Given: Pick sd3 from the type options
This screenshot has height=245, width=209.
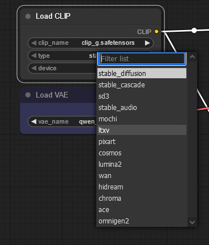Looking at the screenshot, I should click(142, 96).
